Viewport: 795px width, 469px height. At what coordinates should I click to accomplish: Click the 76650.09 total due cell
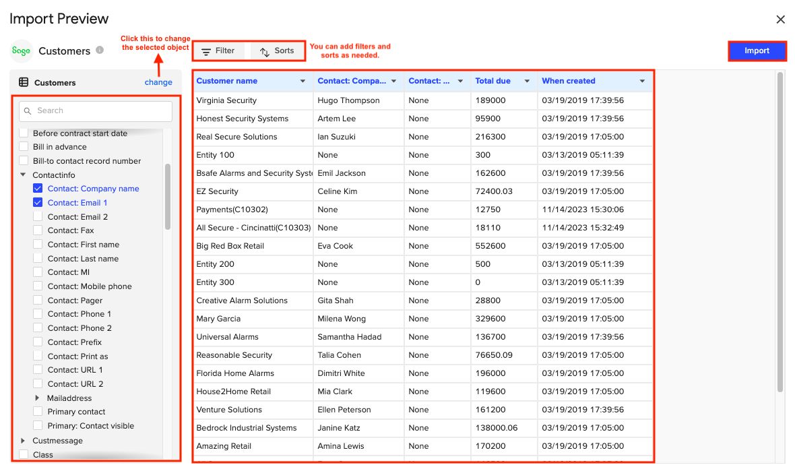pyautogui.click(x=504, y=355)
